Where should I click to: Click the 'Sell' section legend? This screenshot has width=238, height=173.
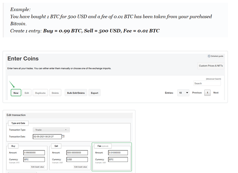tap(56, 146)
